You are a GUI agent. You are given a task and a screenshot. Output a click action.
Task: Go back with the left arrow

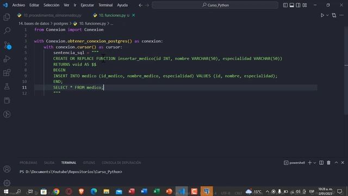(x=140, y=5)
